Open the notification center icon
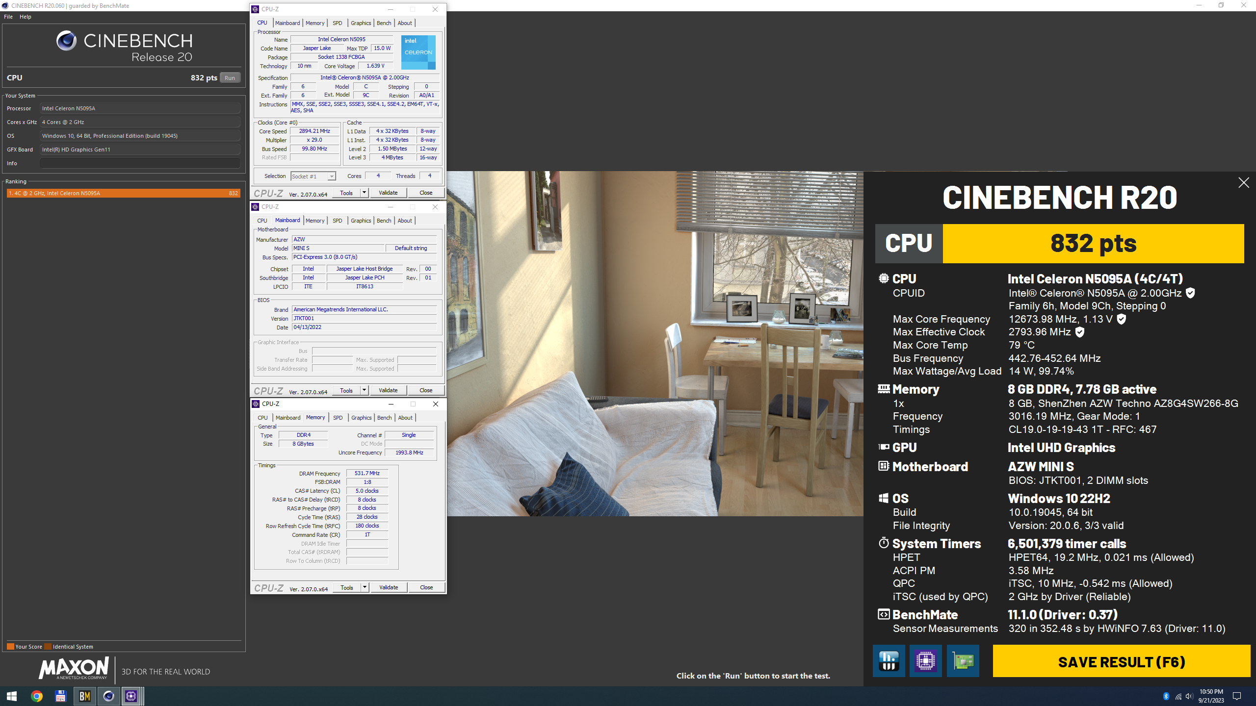The width and height of the screenshot is (1256, 706). tap(1237, 696)
